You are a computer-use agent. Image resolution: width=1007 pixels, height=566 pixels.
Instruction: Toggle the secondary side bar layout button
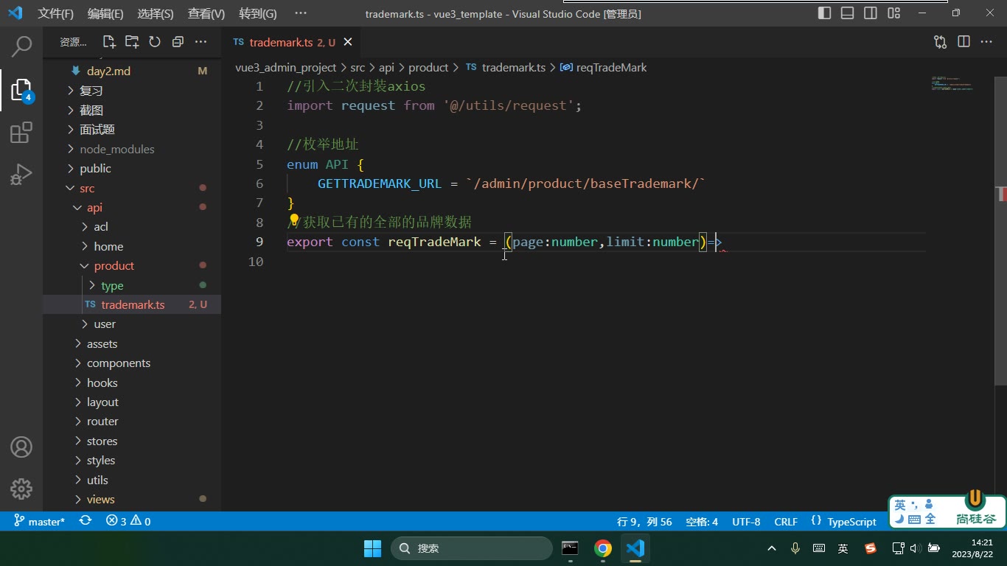pyautogui.click(x=871, y=13)
